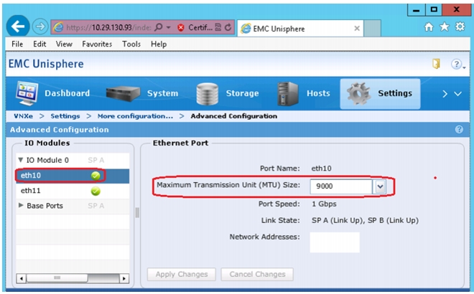Click the Cancel Changes button

(x=257, y=275)
